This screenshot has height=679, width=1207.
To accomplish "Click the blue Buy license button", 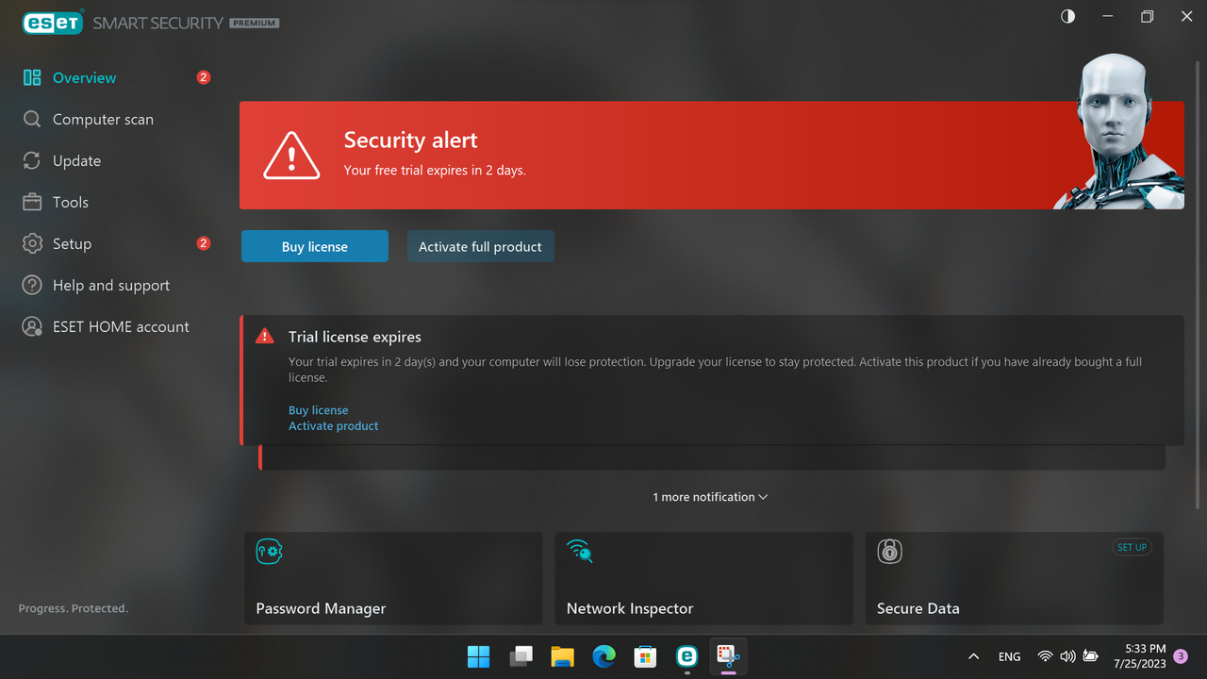I will point(315,246).
